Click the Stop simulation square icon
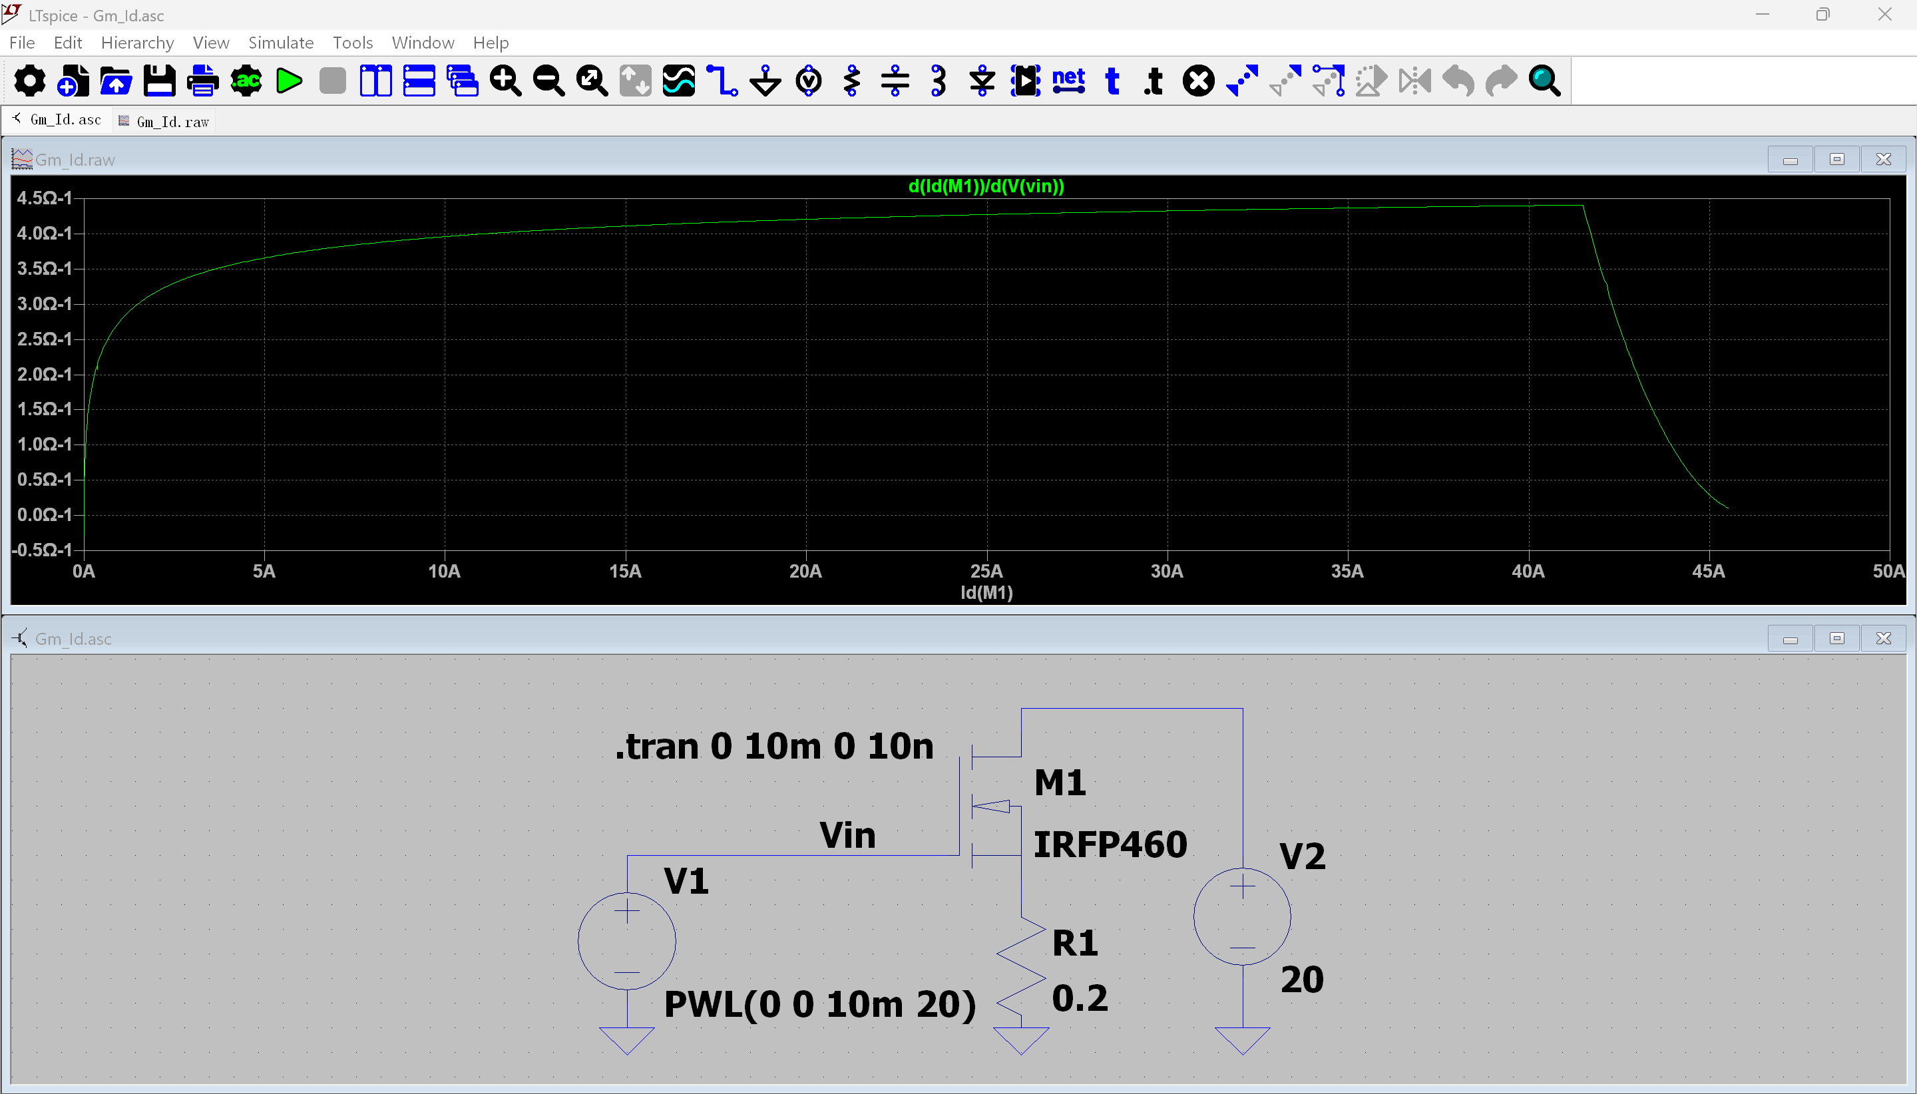 pyautogui.click(x=332, y=81)
